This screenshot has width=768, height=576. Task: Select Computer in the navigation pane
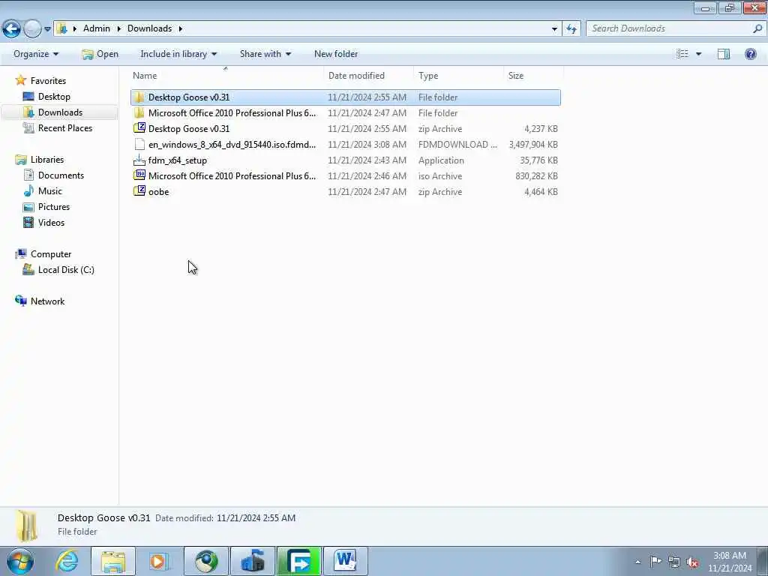coord(51,254)
